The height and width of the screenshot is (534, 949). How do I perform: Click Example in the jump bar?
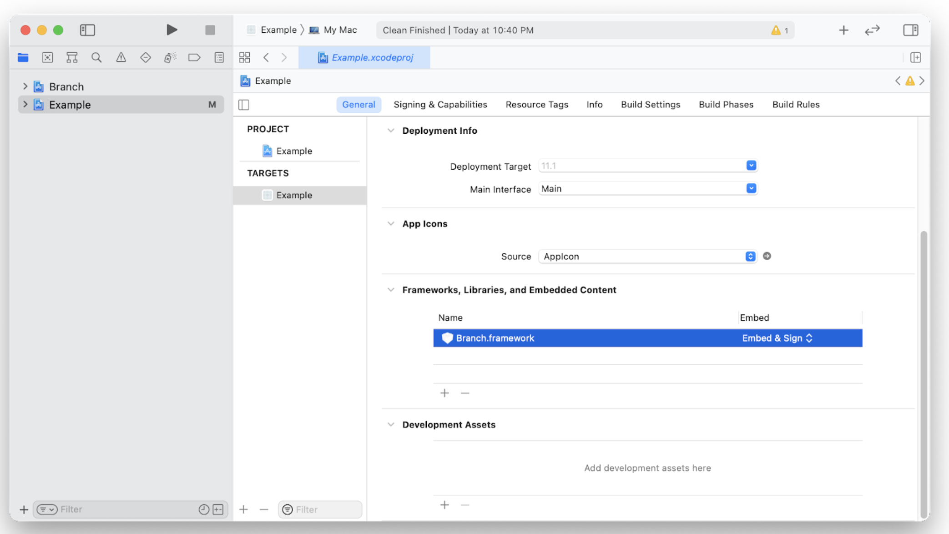266,81
